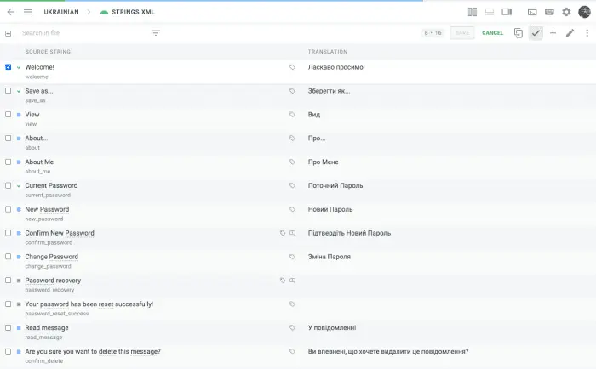
Task: Click label tag icon on View row
Action: pyautogui.click(x=292, y=114)
